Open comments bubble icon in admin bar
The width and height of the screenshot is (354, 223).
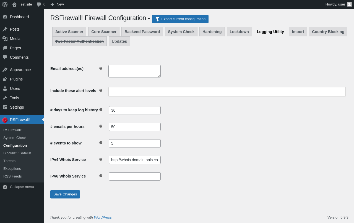[x=39, y=4]
